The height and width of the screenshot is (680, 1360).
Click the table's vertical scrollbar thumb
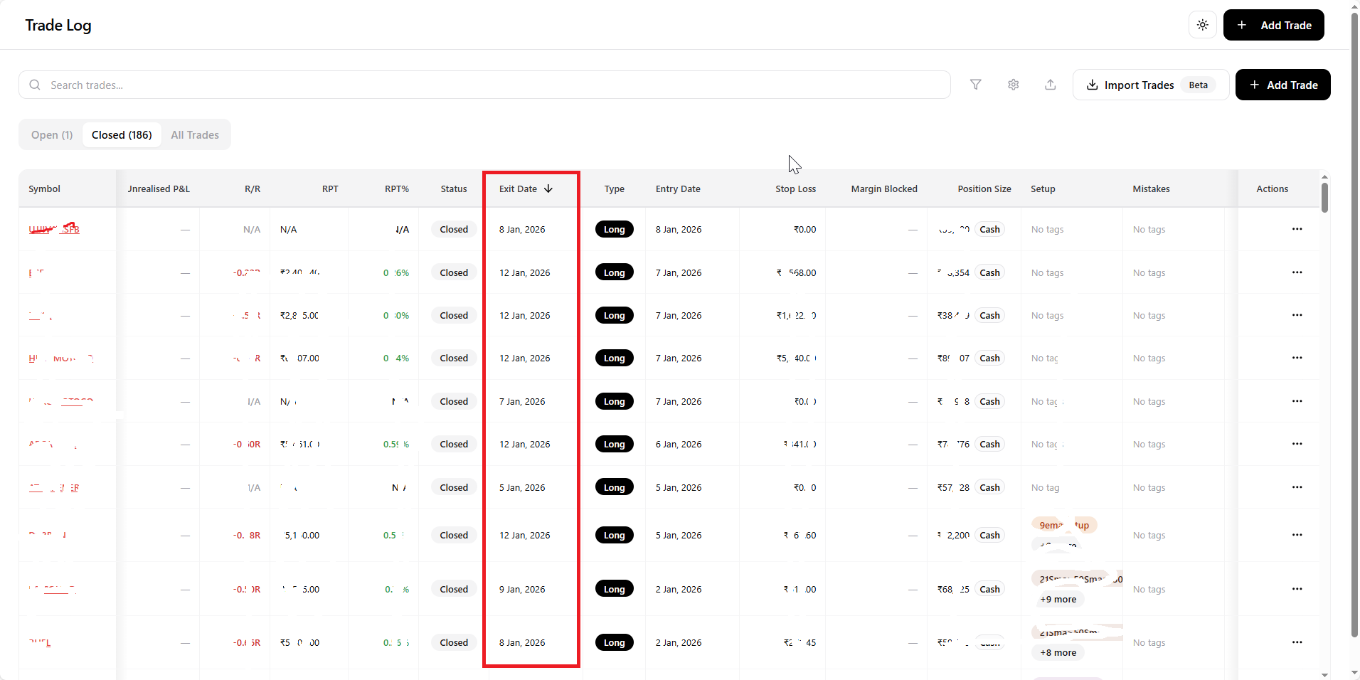tap(1324, 198)
